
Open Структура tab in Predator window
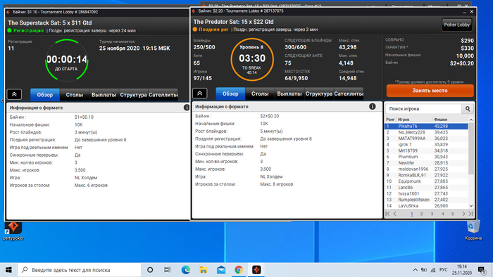point(319,94)
